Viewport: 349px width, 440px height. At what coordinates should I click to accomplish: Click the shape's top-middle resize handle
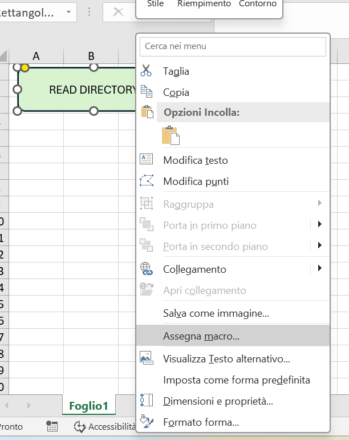(x=94, y=67)
